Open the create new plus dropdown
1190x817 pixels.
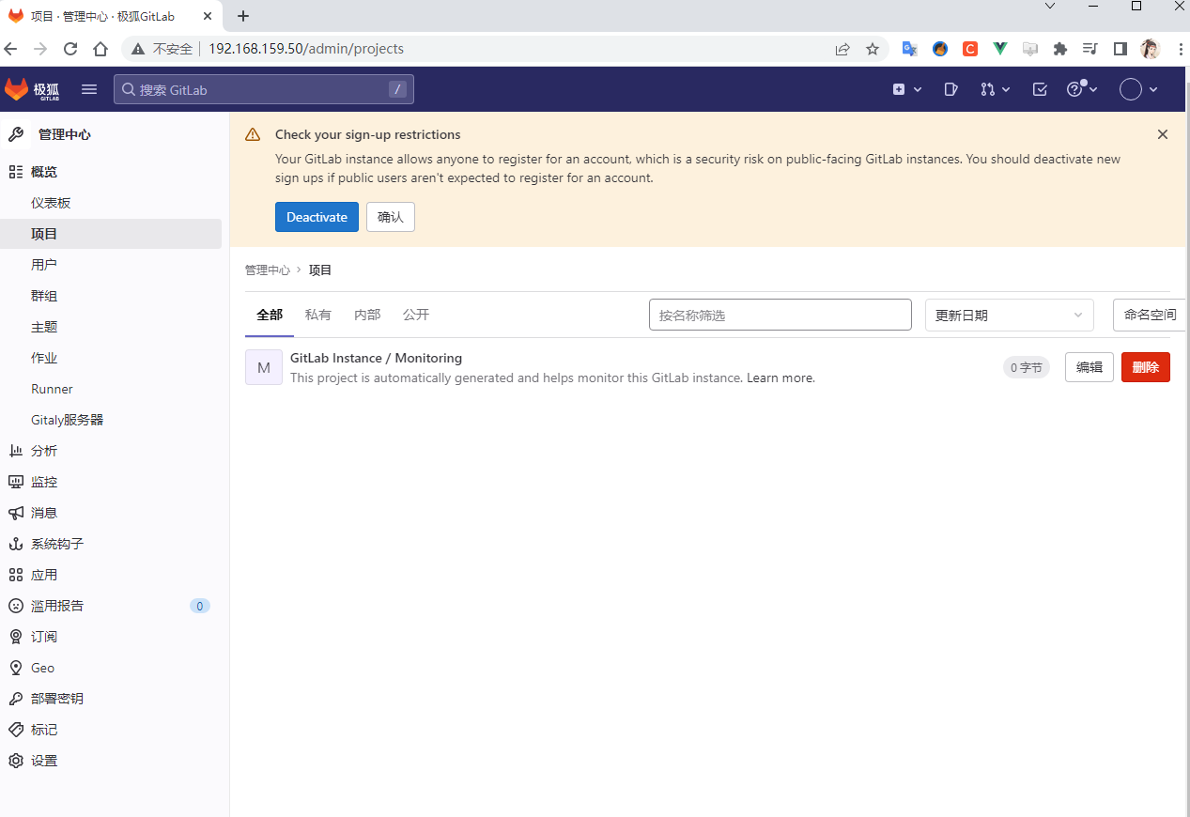(x=906, y=89)
